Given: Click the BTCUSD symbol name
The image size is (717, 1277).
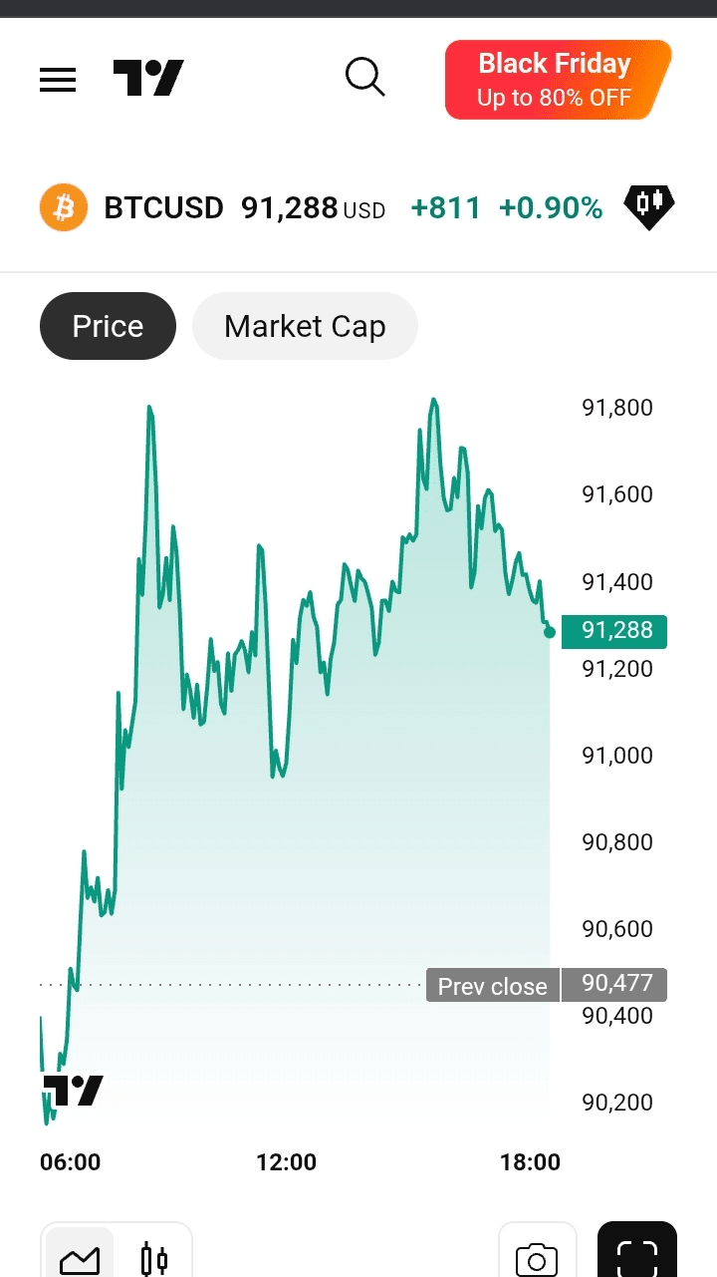Looking at the screenshot, I should [x=164, y=208].
